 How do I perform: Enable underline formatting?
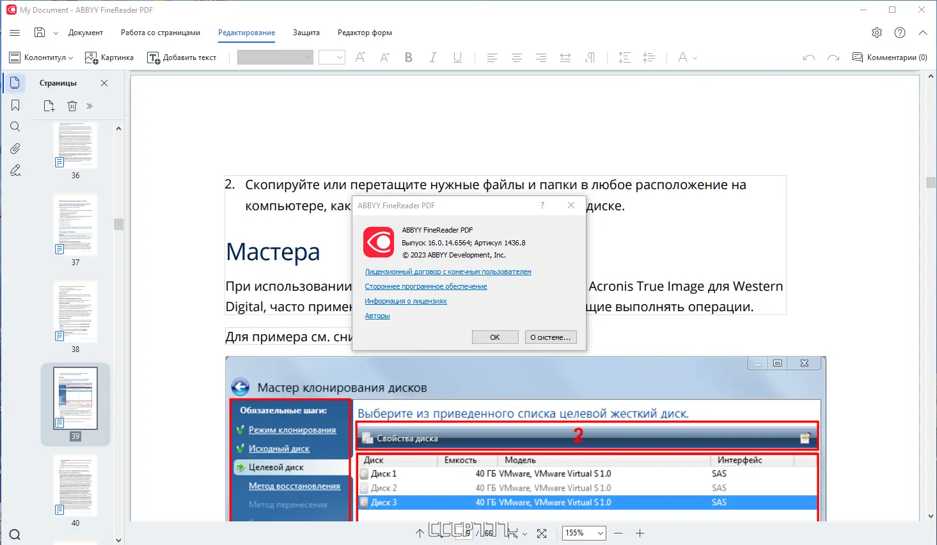click(457, 57)
